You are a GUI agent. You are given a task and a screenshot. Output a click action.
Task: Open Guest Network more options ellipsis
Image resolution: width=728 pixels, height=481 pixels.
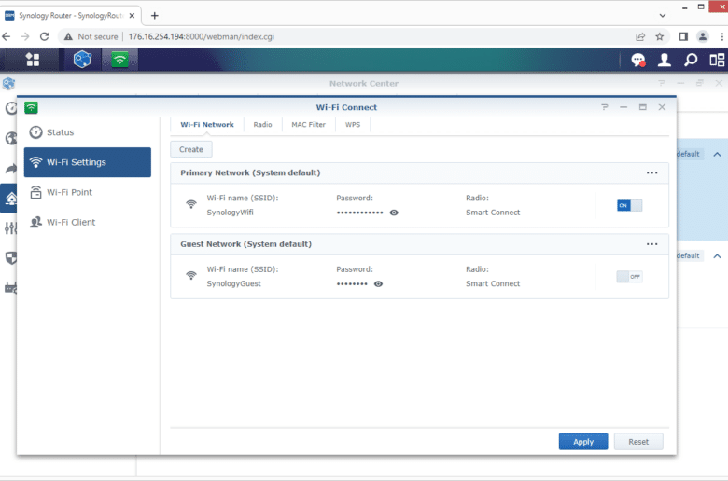click(651, 244)
